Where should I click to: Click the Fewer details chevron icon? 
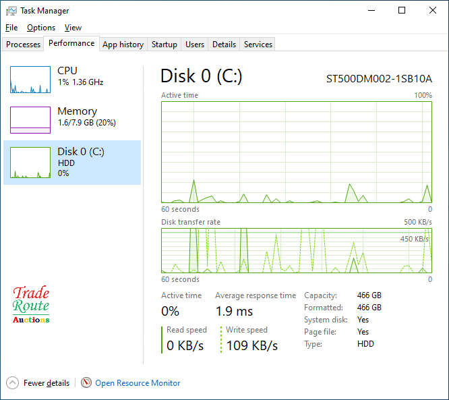[12, 383]
